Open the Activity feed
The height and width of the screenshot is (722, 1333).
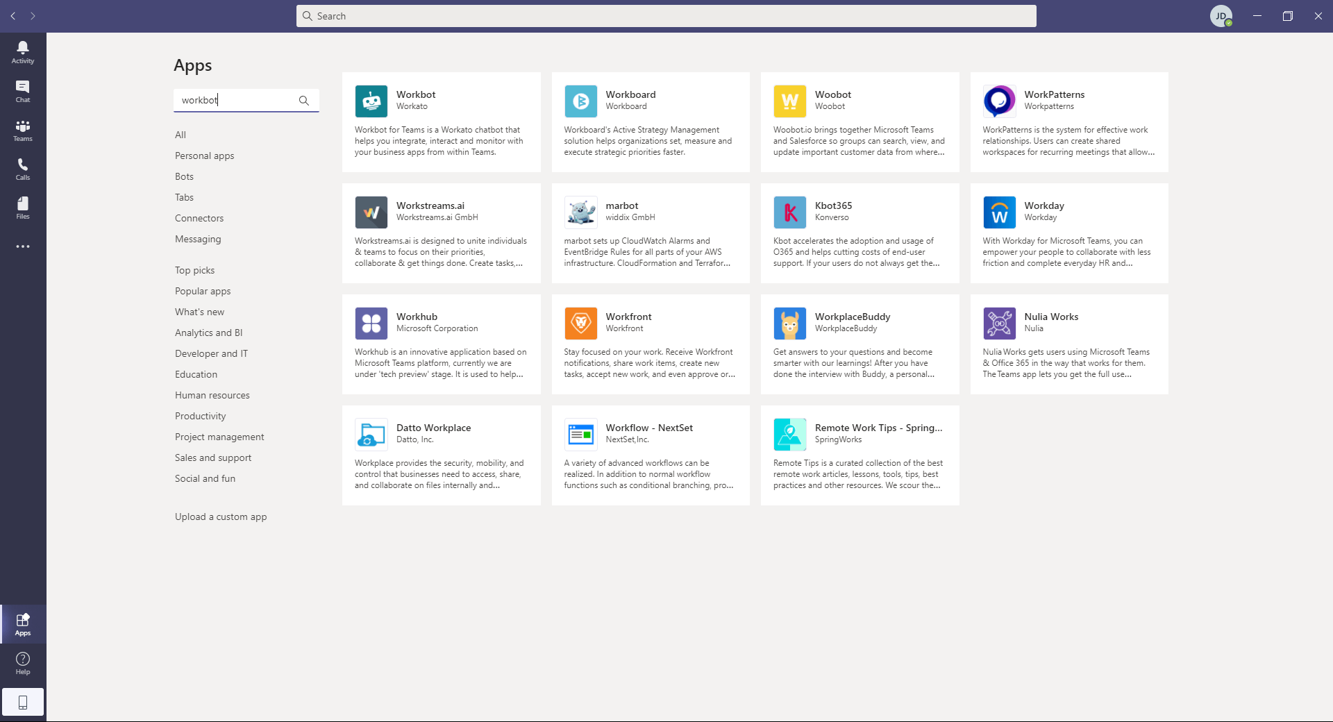click(x=23, y=51)
